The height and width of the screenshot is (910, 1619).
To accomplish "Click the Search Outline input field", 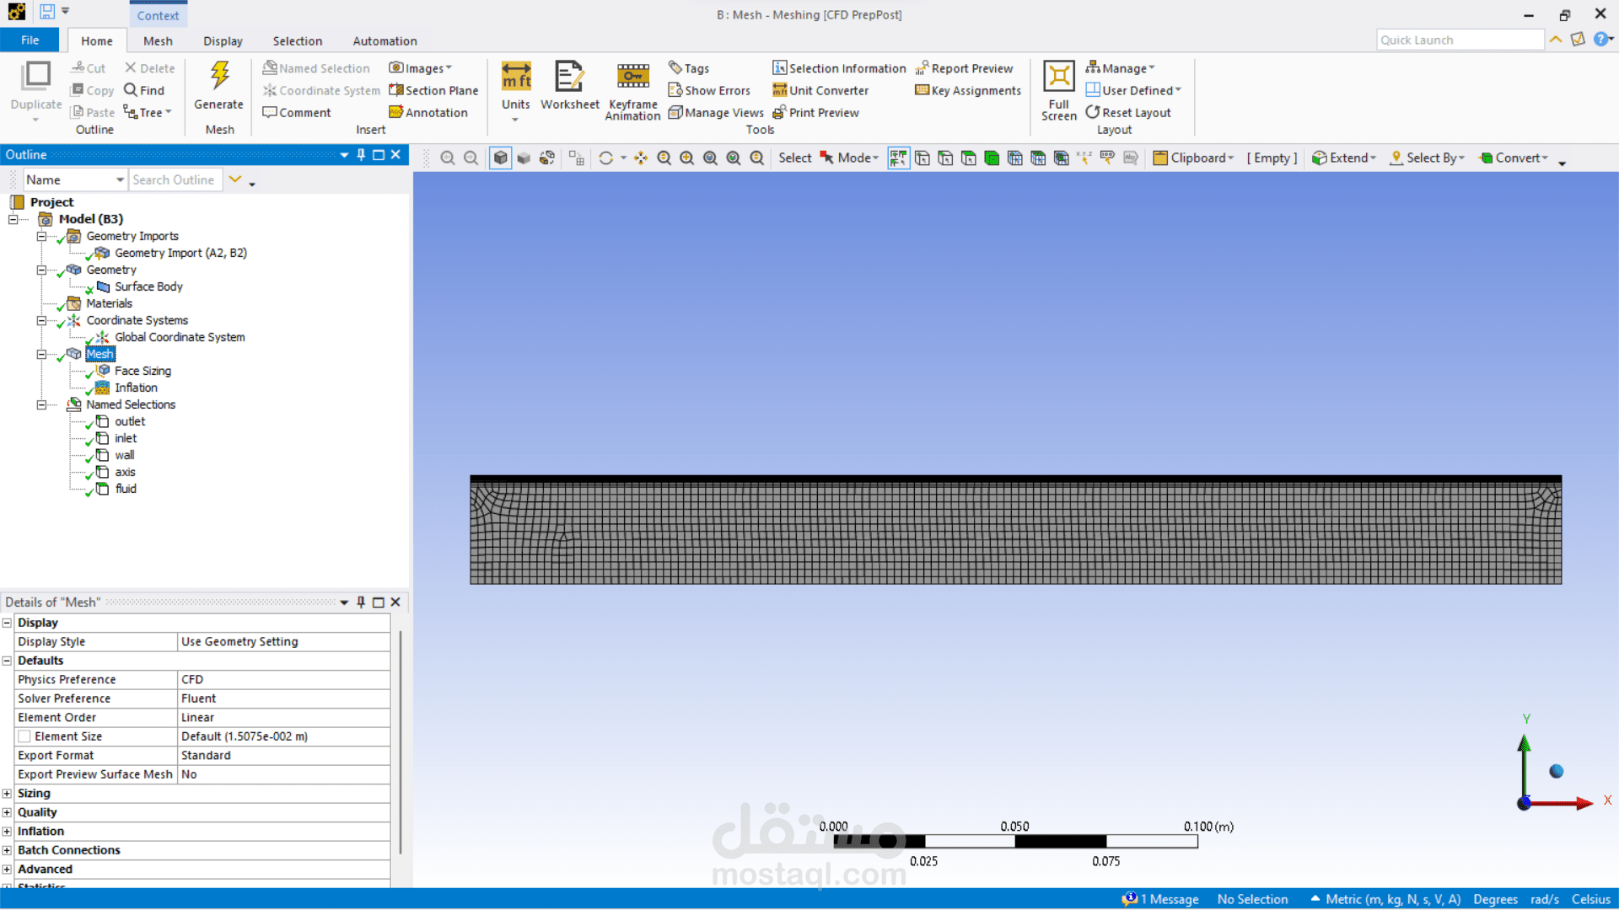I will (x=175, y=180).
